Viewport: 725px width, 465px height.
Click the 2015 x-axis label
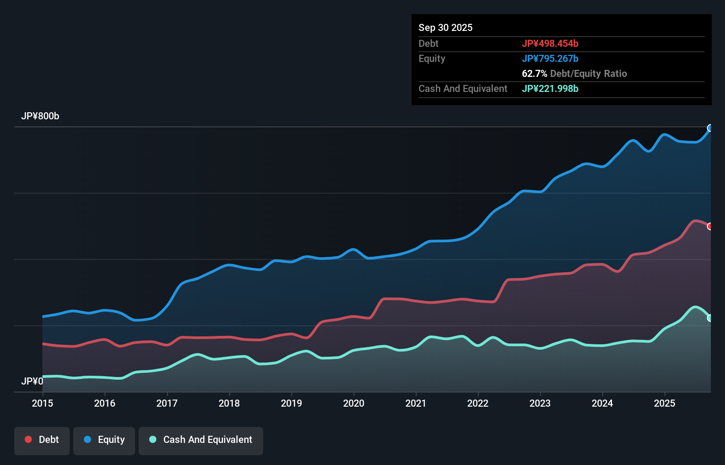pyautogui.click(x=42, y=403)
